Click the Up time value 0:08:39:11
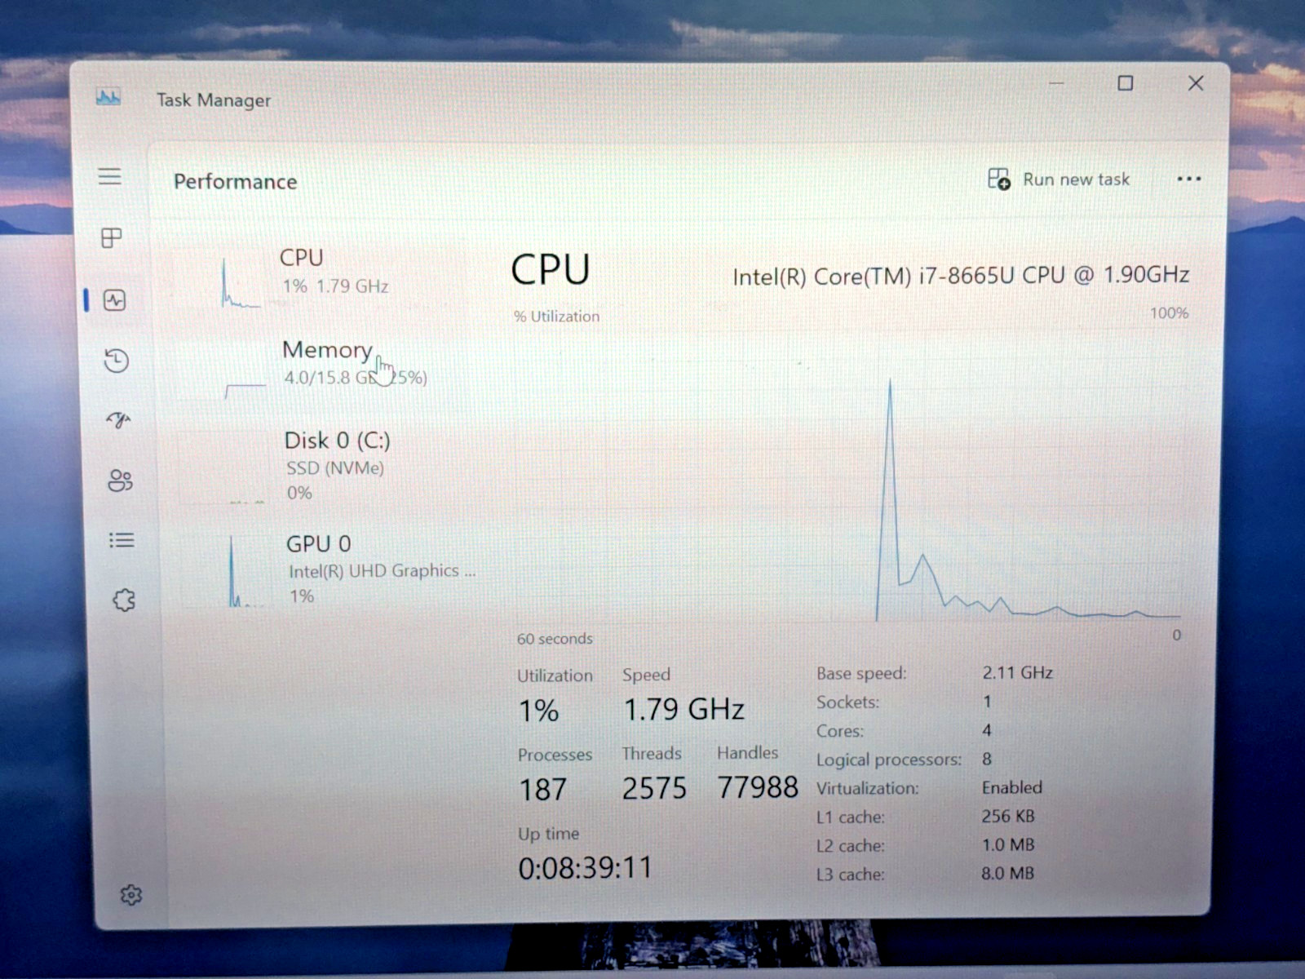 (585, 868)
